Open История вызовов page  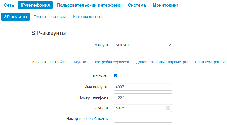coord(88,17)
